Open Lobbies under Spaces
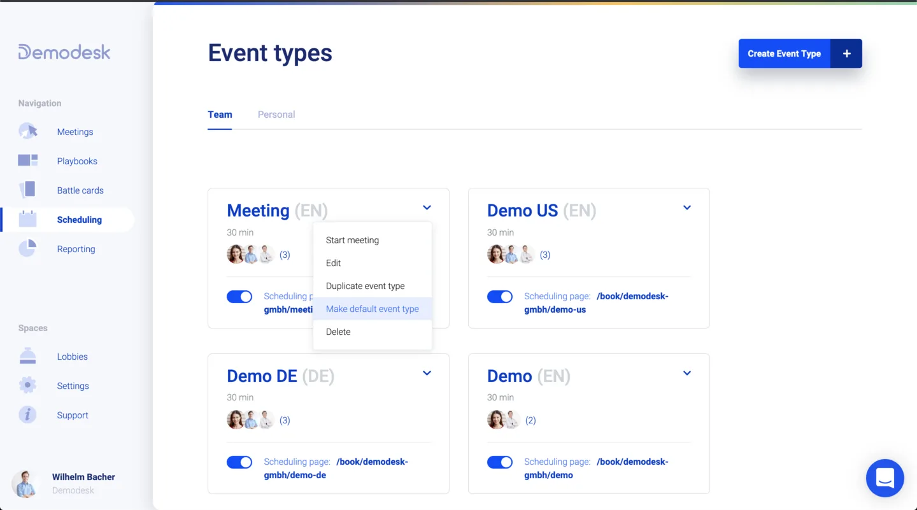917x510 pixels. pyautogui.click(x=73, y=357)
